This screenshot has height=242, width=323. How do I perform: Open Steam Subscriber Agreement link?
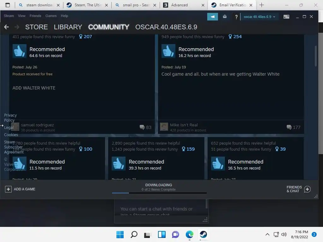(14, 147)
